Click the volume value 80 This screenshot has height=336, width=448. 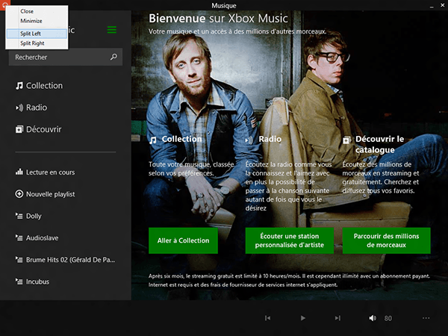(388, 318)
